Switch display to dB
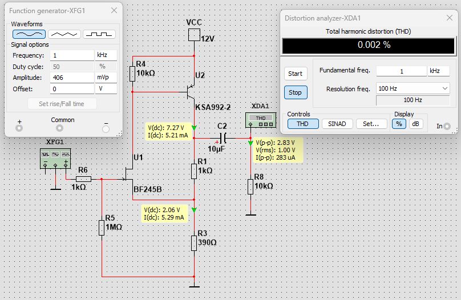 [416, 124]
